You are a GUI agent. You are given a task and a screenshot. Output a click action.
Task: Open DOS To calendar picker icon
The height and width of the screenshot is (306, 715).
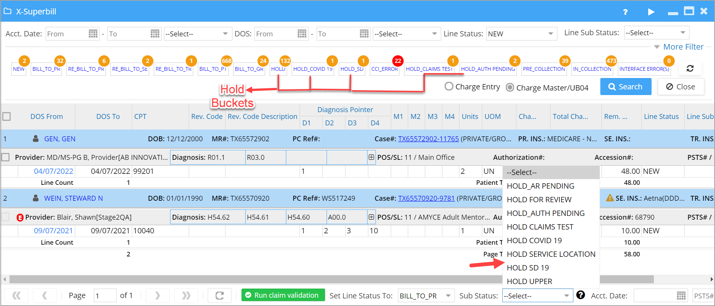tap(364, 34)
